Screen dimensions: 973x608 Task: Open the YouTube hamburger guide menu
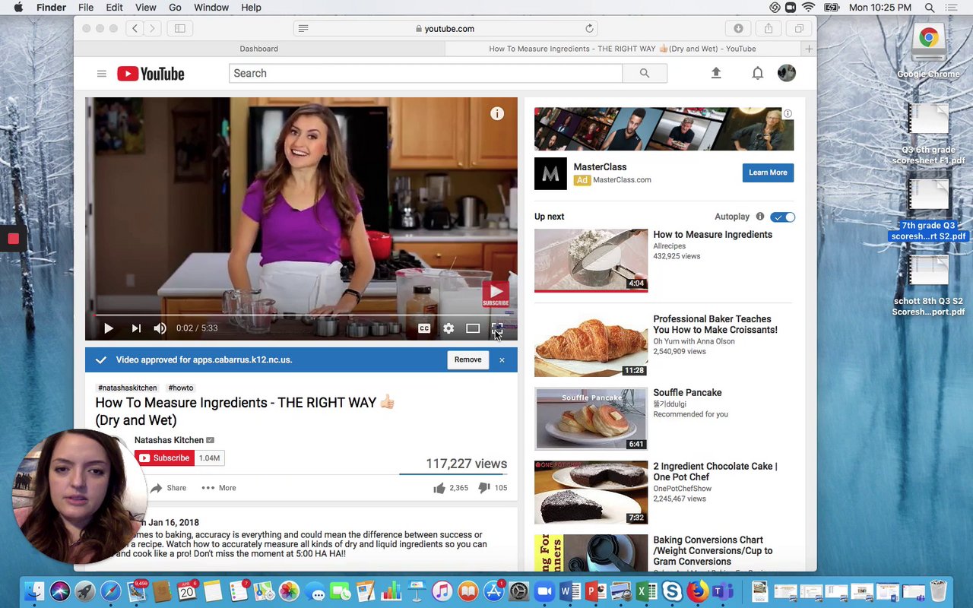point(101,74)
